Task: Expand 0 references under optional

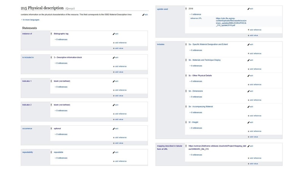Action: (x=61, y=135)
